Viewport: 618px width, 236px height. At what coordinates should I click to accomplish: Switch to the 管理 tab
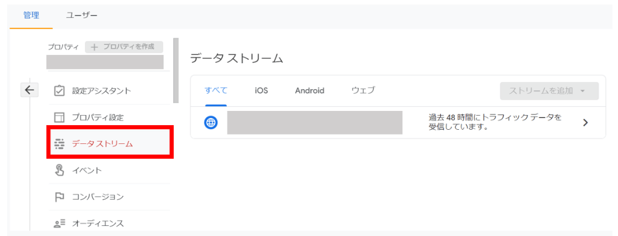click(31, 15)
